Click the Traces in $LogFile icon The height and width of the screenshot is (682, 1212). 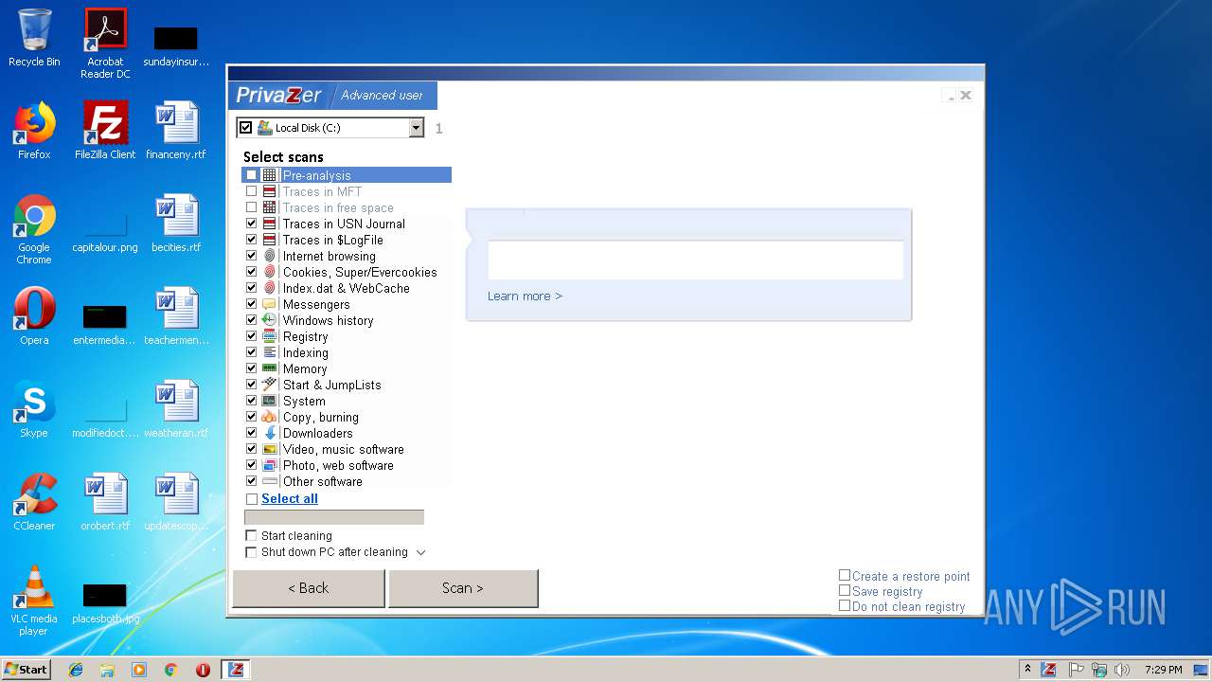[270, 240]
